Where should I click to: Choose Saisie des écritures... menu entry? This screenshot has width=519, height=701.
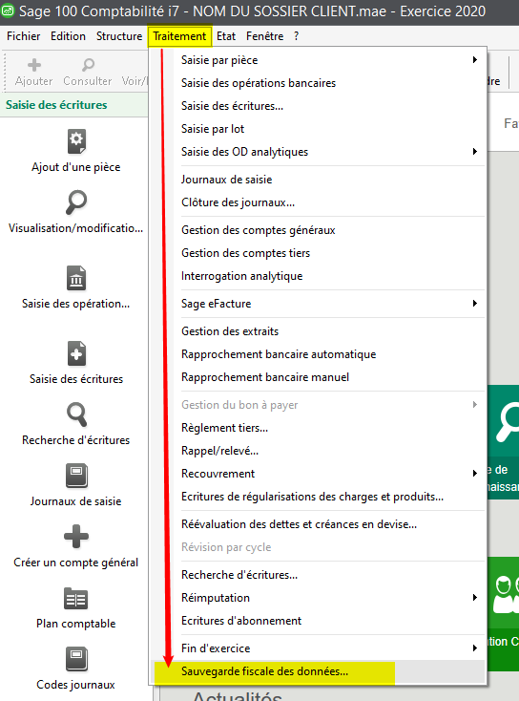pos(319,106)
